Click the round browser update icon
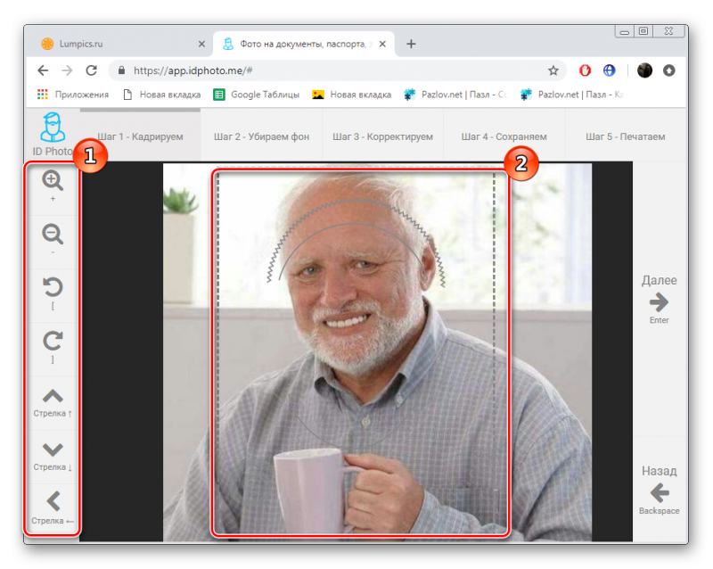 (669, 70)
